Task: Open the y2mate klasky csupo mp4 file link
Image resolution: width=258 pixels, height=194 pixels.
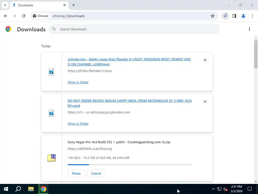Action: click(x=129, y=62)
